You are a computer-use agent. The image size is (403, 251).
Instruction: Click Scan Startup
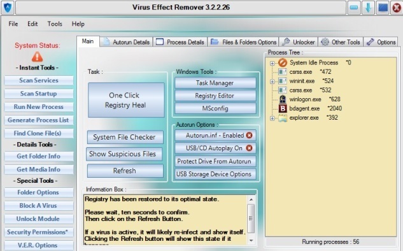(x=39, y=94)
